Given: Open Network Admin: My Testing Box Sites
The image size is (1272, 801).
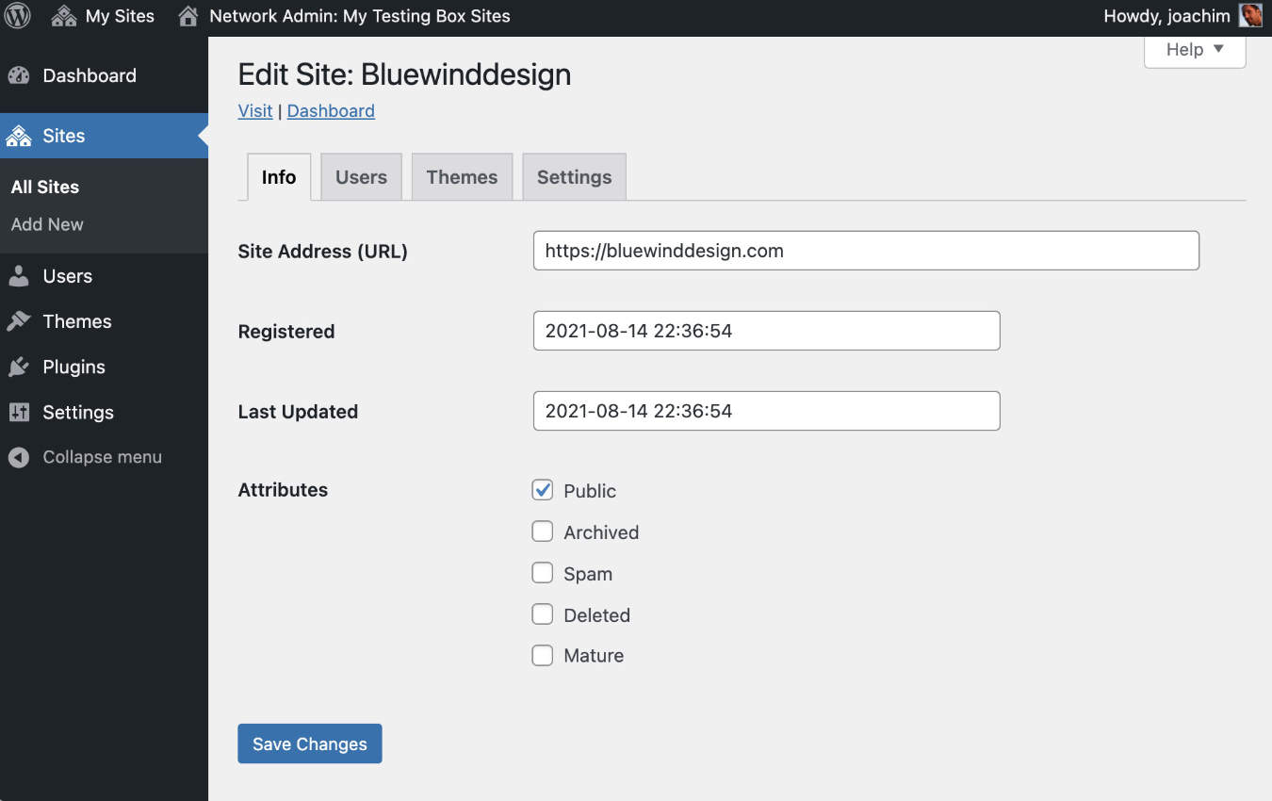Looking at the screenshot, I should click(345, 16).
